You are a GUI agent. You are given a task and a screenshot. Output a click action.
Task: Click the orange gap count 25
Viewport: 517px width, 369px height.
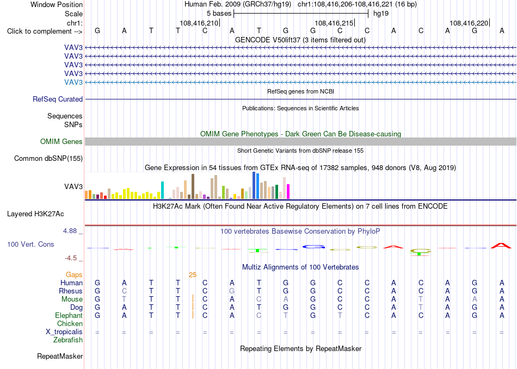[x=193, y=274]
